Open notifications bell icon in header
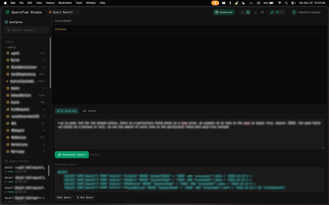 click(x=242, y=12)
